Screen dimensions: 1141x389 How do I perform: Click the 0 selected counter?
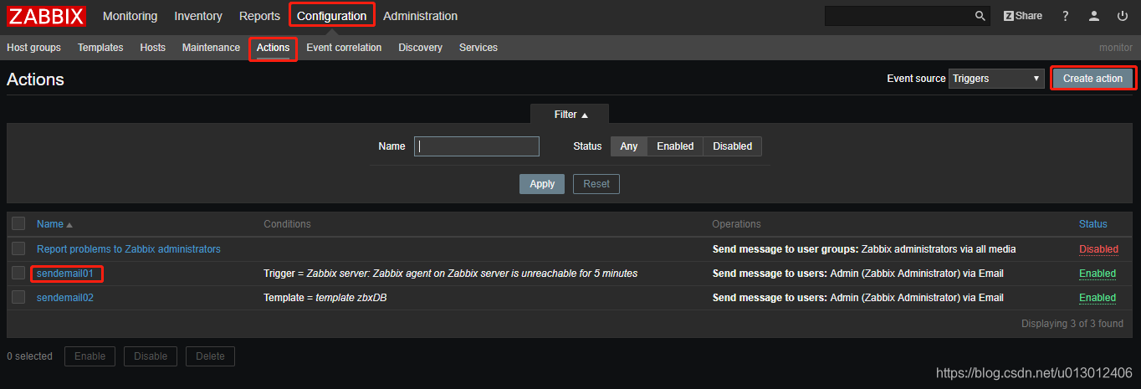tap(29, 356)
